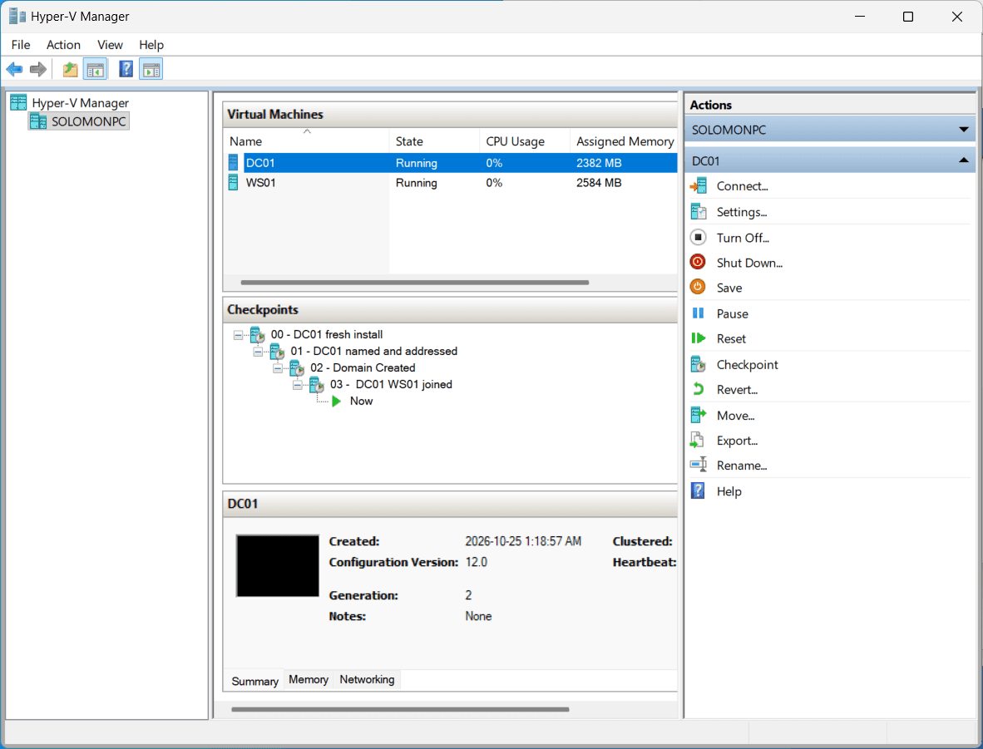
Task: Collapse the '00 - DC01 fresh install' checkpoint
Action: click(238, 335)
